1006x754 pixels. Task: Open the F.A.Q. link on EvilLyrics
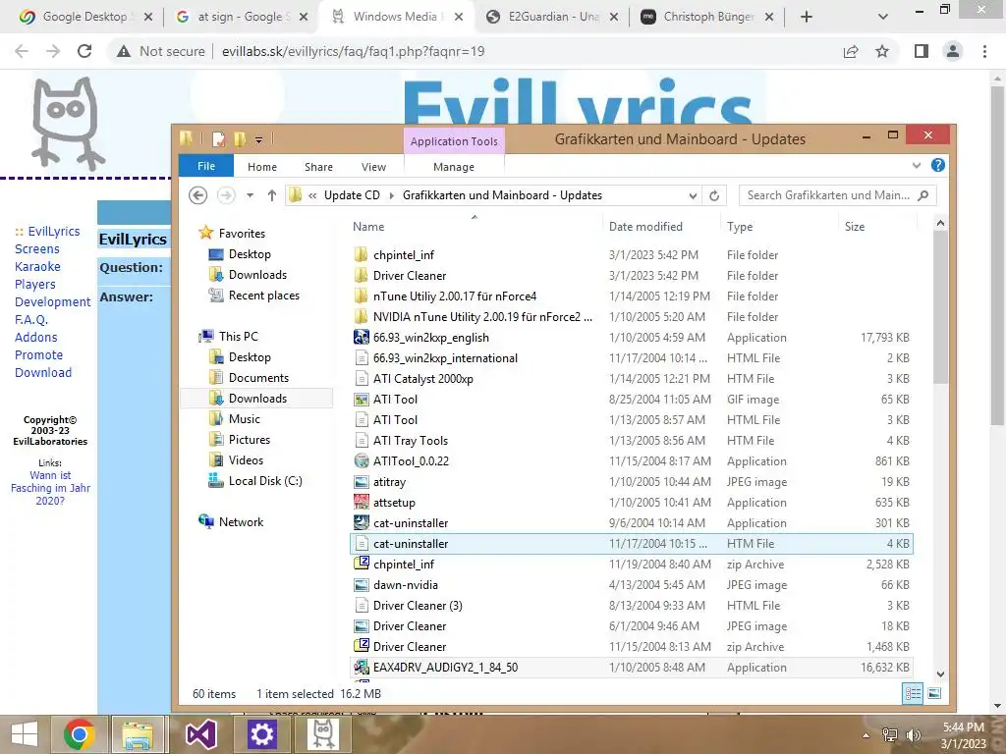tap(31, 319)
